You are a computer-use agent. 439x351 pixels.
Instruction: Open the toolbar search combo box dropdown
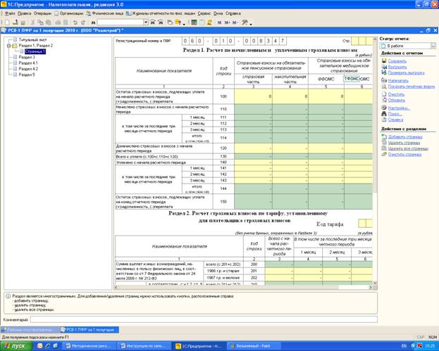pos(146,23)
